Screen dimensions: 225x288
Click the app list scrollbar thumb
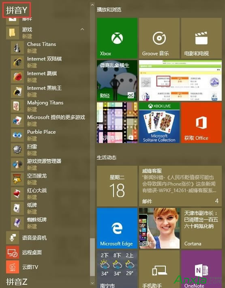click(x=92, y=257)
